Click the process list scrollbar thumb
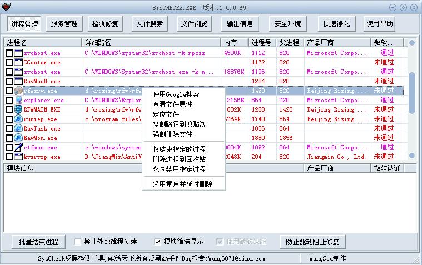This screenshot has width=422, height=265. click(x=412, y=93)
